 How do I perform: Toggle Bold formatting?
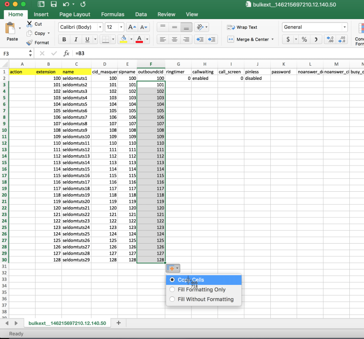pyautogui.click(x=64, y=39)
